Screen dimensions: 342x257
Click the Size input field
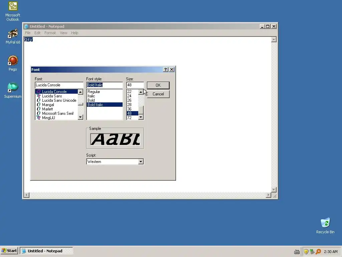[x=135, y=85]
